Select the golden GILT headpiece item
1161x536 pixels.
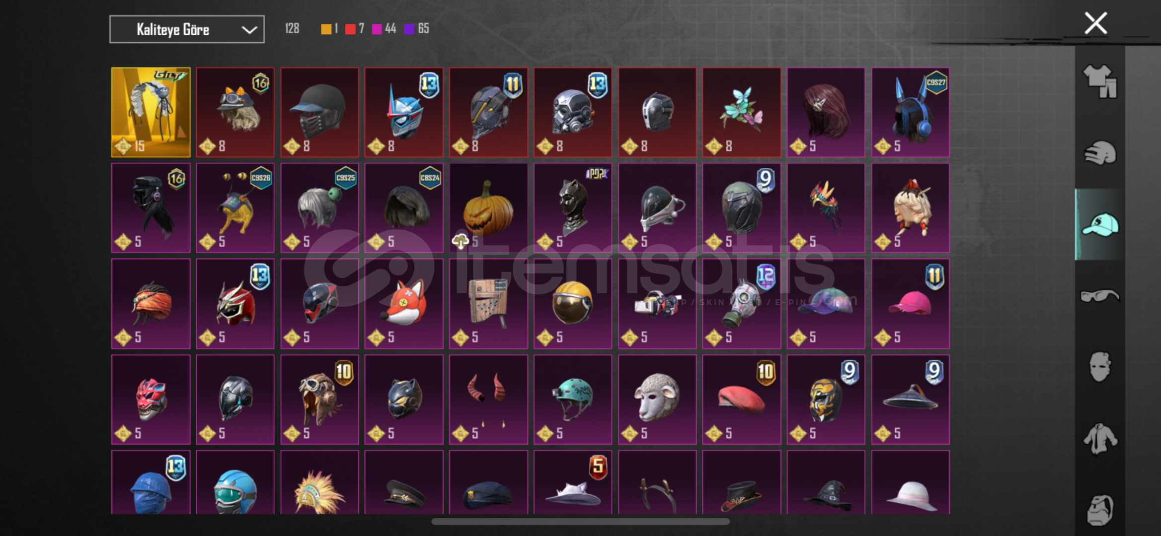click(151, 112)
